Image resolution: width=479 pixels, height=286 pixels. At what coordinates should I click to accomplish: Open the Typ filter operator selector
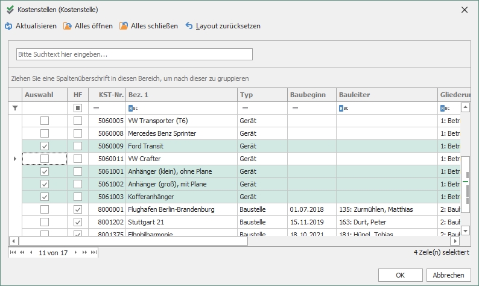tap(244, 108)
